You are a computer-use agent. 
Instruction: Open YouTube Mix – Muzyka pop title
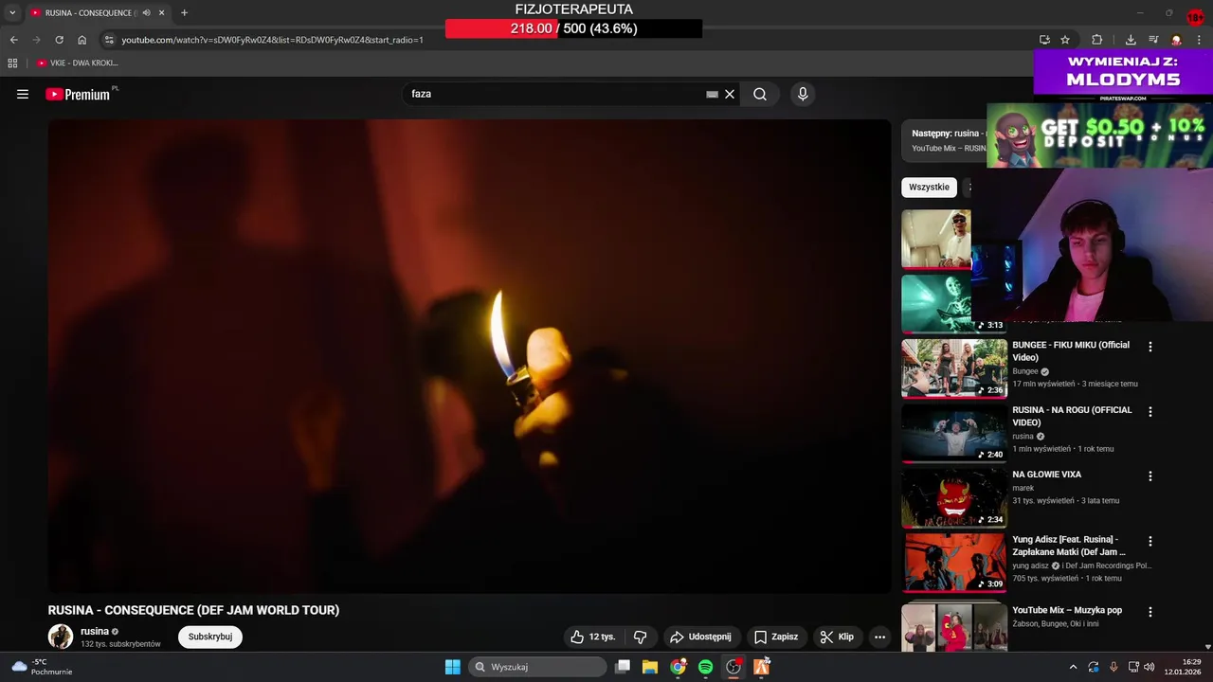coord(1067,610)
